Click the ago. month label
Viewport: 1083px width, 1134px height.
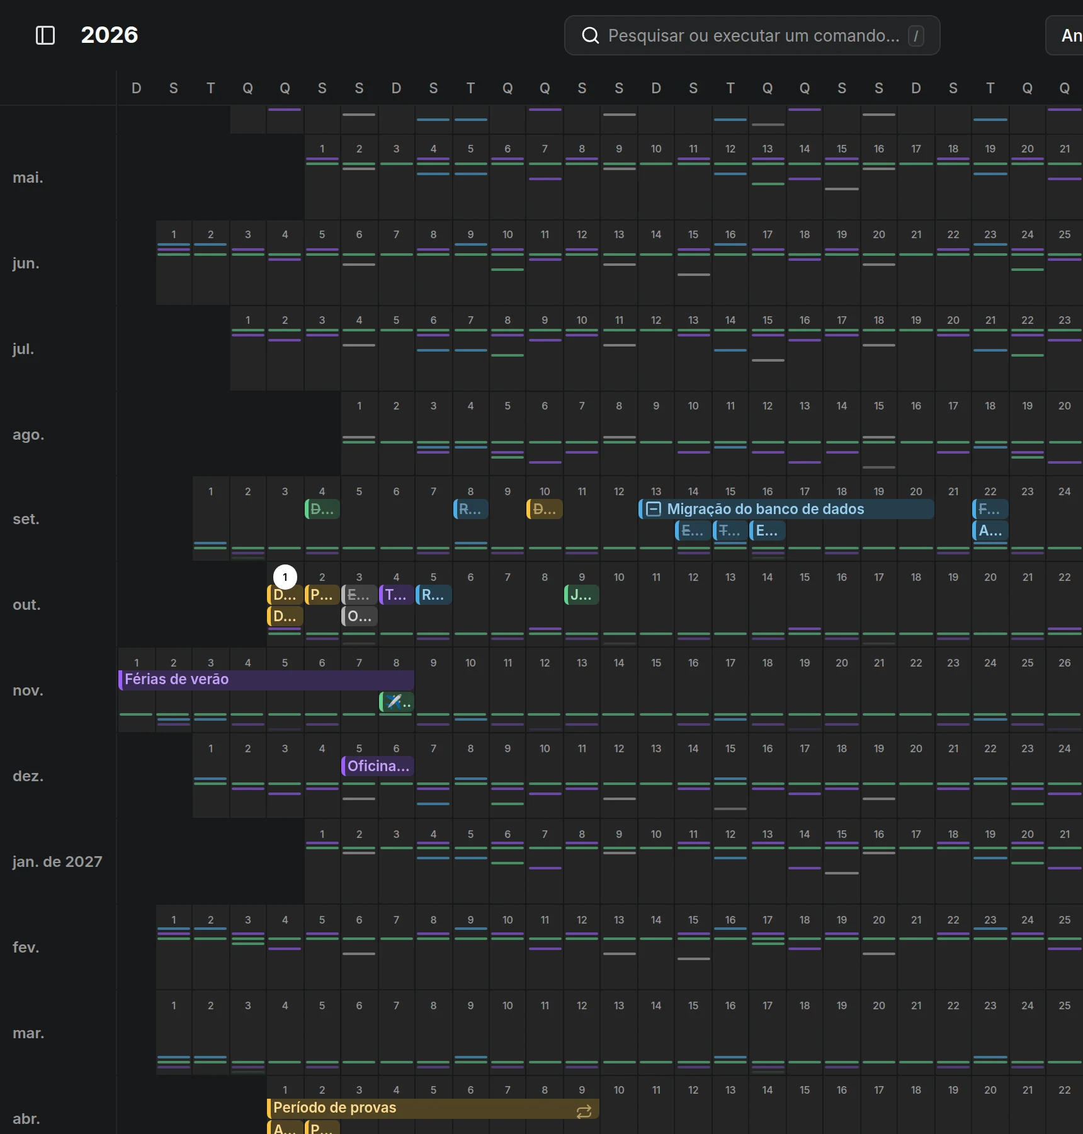click(x=28, y=435)
